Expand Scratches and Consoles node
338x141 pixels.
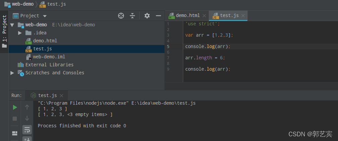[x=12, y=73]
